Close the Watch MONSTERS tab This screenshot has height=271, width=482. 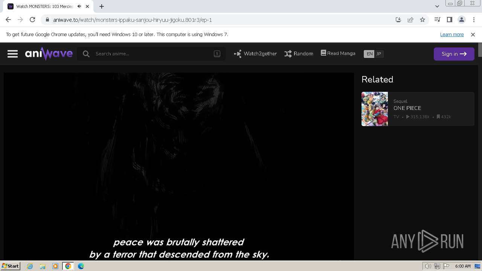pos(88,6)
